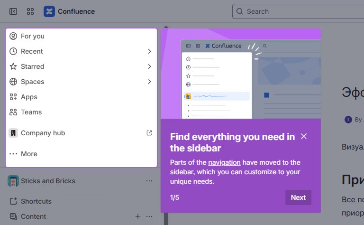Click the Apps grid-plus icon
364x225 pixels.
13,97
